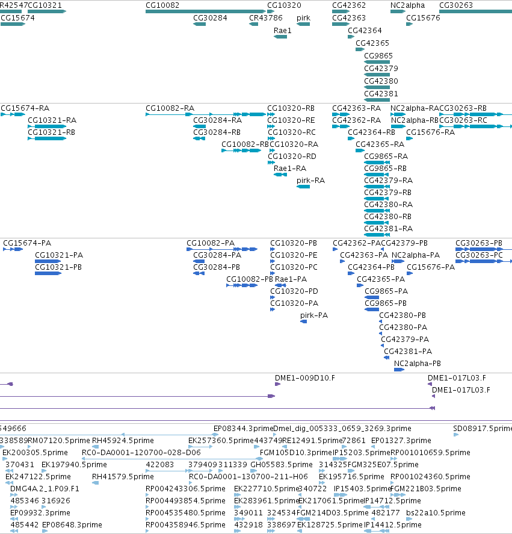Viewport: 512px width, 534px height.
Task: Select the CG42364 gene label
Action: point(365,31)
